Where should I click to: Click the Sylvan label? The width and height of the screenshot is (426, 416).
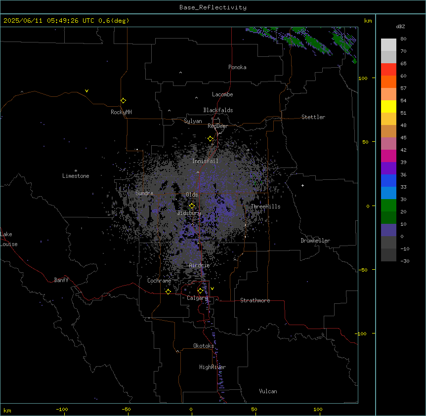pos(193,121)
